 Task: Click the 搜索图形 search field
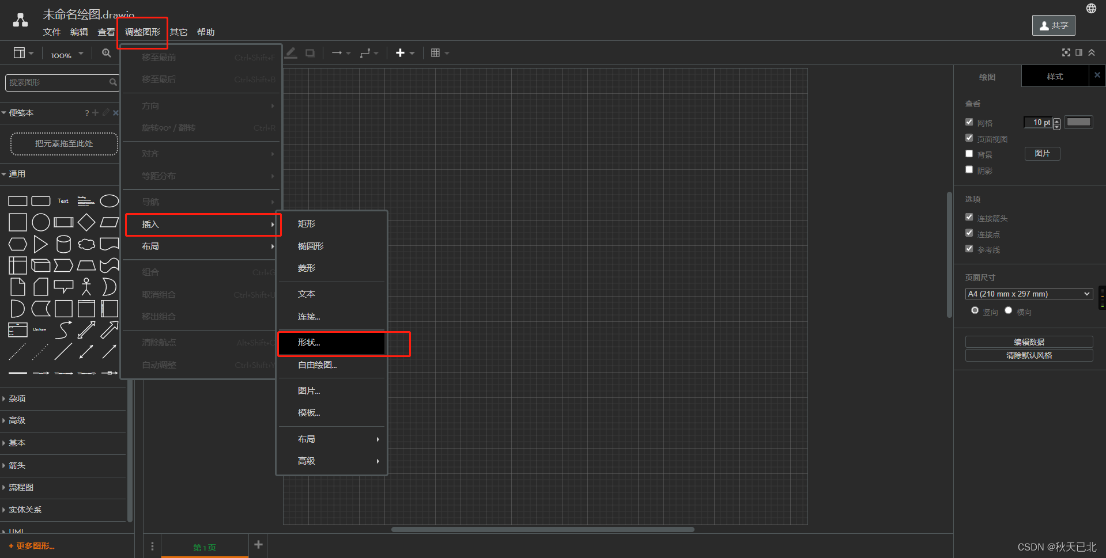[56, 82]
